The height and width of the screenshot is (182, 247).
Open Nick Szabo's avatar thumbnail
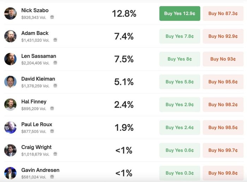10,13
